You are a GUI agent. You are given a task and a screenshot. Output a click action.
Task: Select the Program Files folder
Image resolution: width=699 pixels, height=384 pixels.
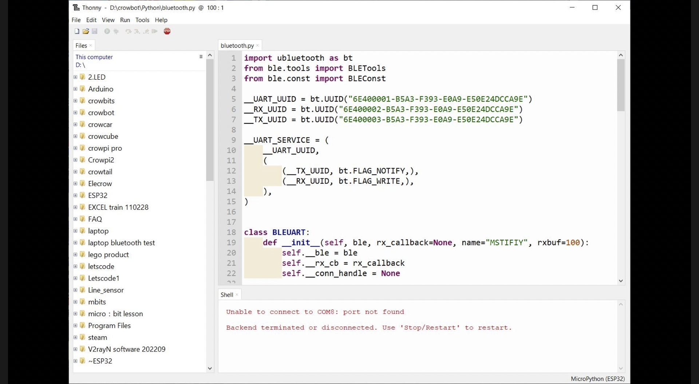click(x=109, y=325)
